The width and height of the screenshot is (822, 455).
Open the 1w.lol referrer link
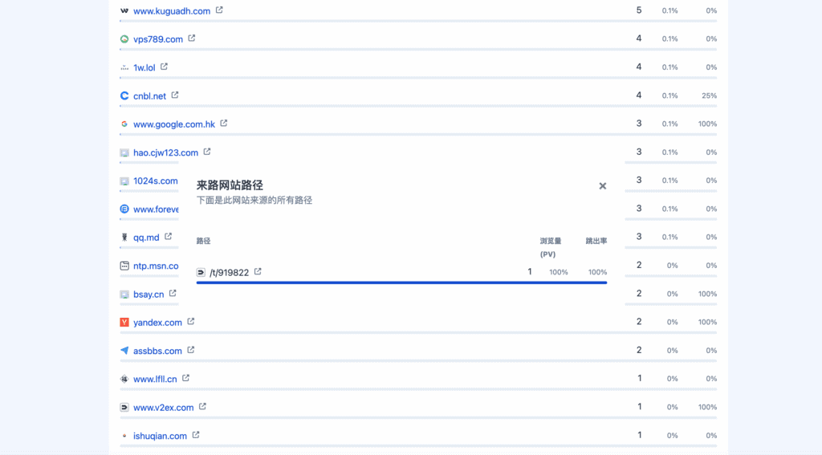[144, 67]
